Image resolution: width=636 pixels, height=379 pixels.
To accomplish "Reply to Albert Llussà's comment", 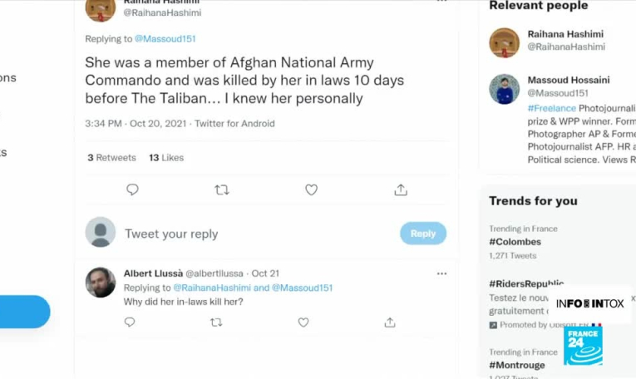I will (130, 322).
